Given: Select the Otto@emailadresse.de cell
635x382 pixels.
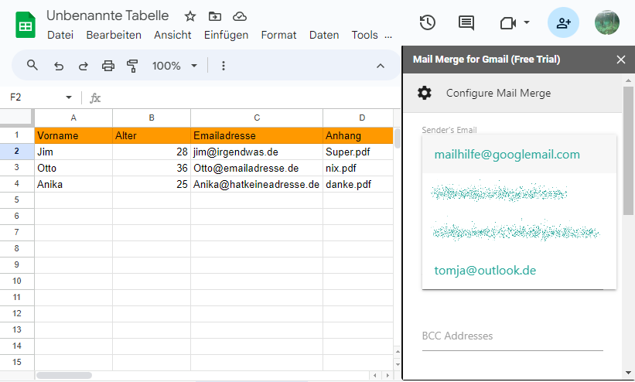Looking at the screenshot, I should click(x=257, y=168).
